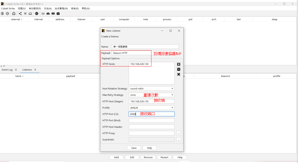This screenshot has height=163, width=298.
Task: Sort listeners by beacons column
Action: point(226,76)
